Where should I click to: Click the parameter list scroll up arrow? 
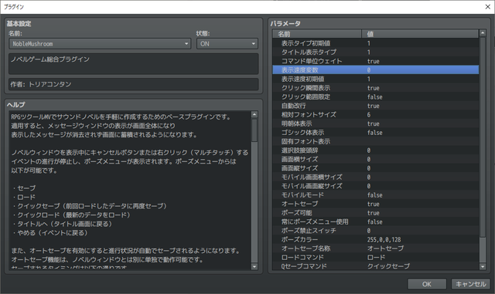[x=483, y=32]
